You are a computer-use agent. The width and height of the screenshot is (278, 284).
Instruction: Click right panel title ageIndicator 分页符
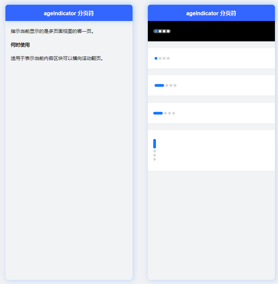(x=211, y=13)
